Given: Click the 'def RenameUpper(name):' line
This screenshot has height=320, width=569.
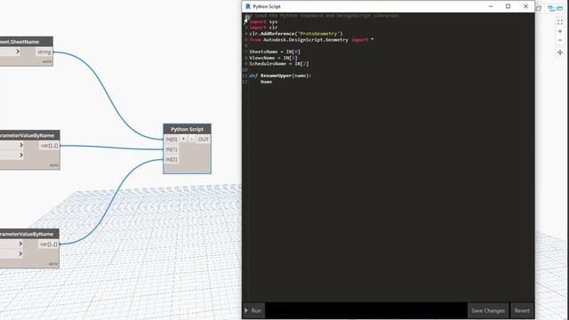Looking at the screenshot, I should (x=281, y=76).
